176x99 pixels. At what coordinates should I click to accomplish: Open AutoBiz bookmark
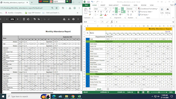pyautogui.click(x=14, y=13)
